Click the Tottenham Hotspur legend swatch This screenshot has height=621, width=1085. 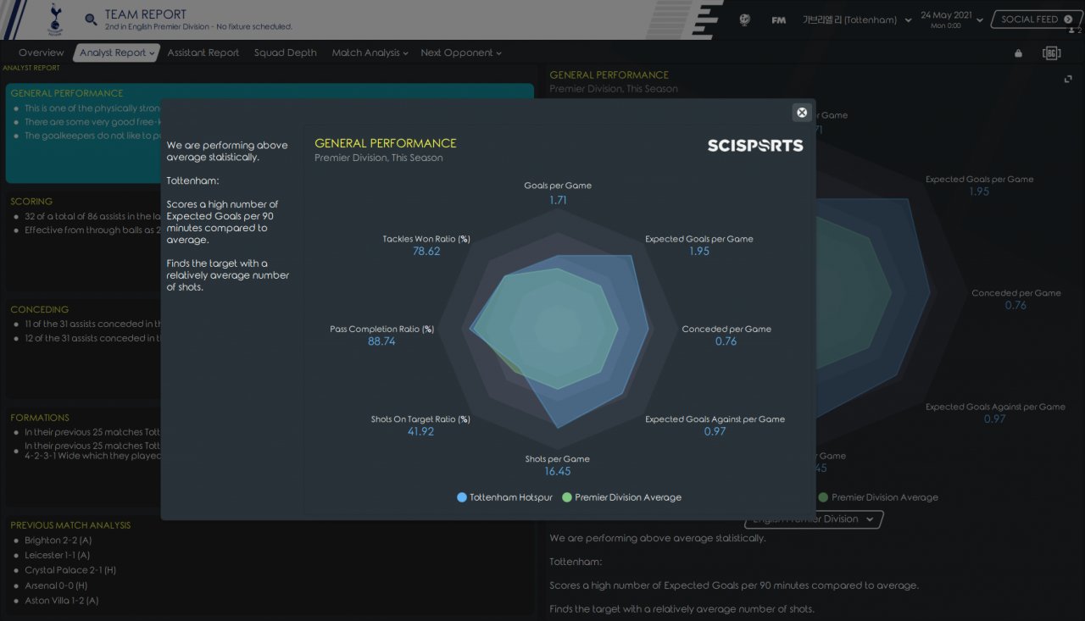pyautogui.click(x=462, y=497)
